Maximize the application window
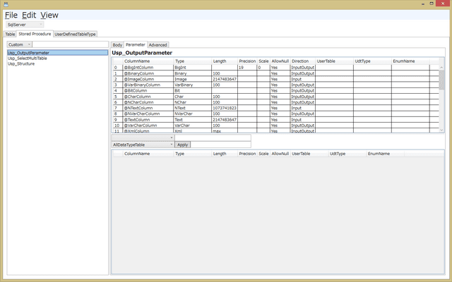The width and height of the screenshot is (452, 282). 432,4
